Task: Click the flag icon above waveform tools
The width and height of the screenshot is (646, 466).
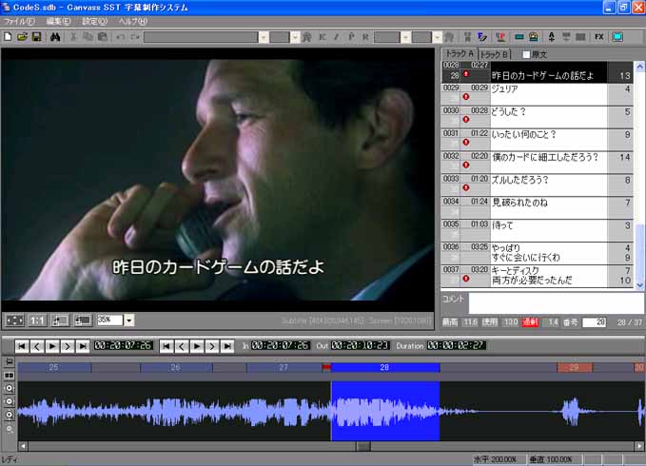Action: (10, 362)
